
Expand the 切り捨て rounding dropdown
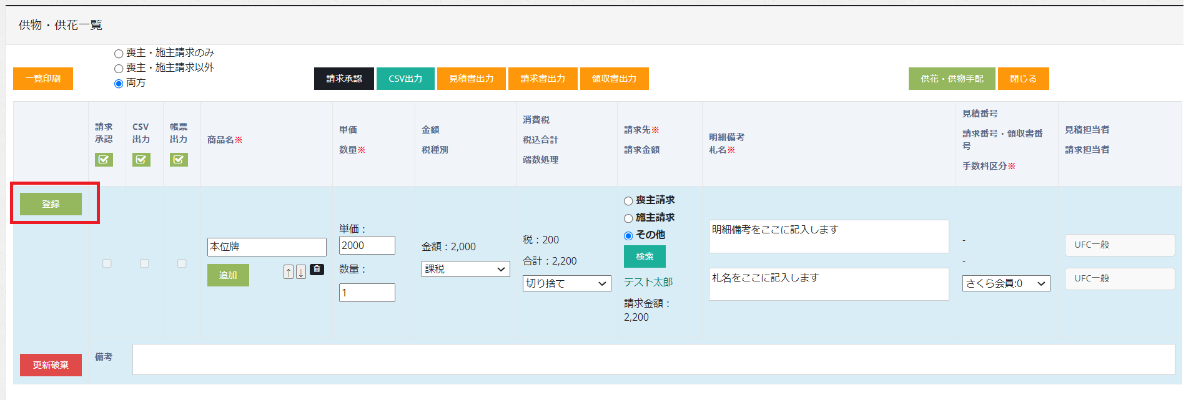point(566,283)
